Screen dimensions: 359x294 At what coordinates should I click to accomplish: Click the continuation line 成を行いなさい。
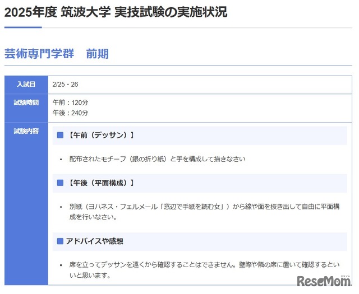point(93,217)
